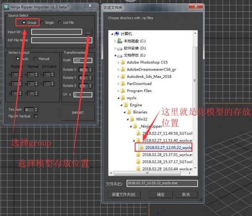Click the 确定 confirm button
252x216 pixels.
click(161, 195)
